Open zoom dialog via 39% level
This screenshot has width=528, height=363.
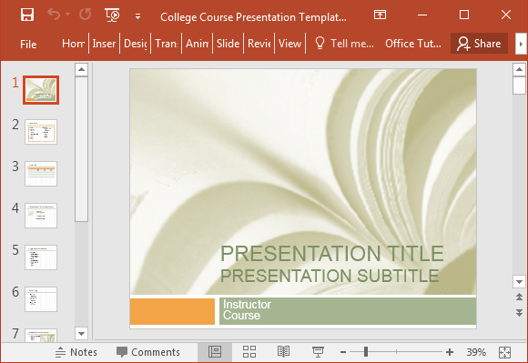pos(476,352)
